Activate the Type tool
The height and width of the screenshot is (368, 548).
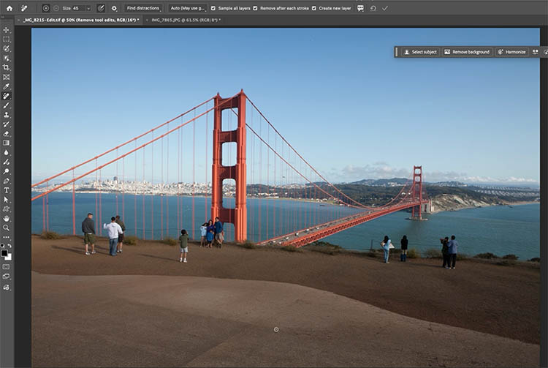click(7, 190)
